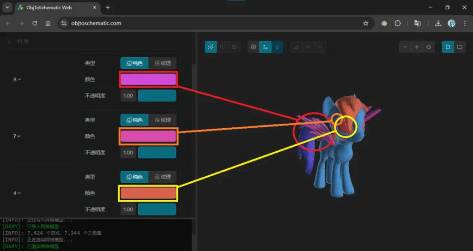
Task: Enable the slice view pencil tool
Action: click(296, 47)
